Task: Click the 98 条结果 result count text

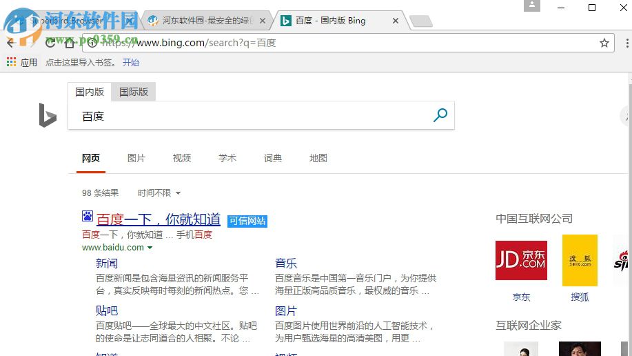Action: pos(101,193)
